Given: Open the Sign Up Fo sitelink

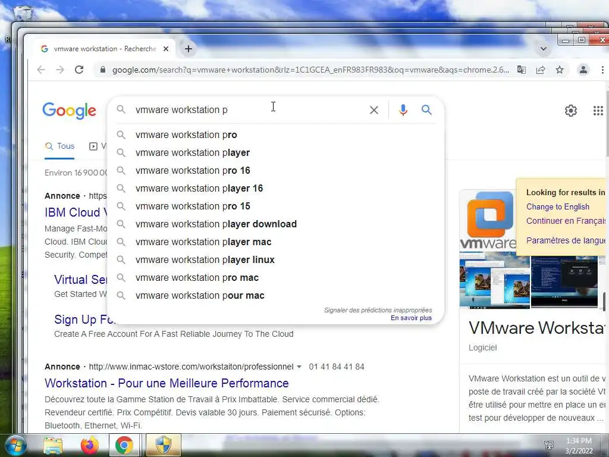Looking at the screenshot, I should (x=84, y=320).
